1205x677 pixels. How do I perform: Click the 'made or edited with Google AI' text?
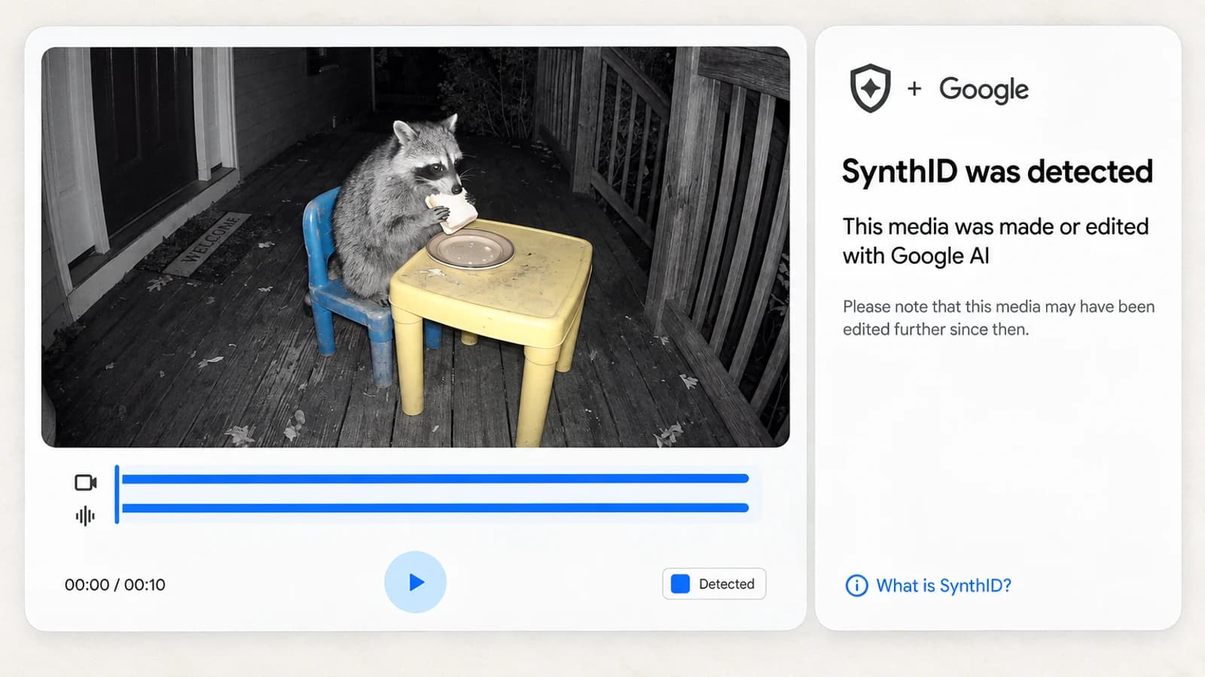click(x=996, y=241)
